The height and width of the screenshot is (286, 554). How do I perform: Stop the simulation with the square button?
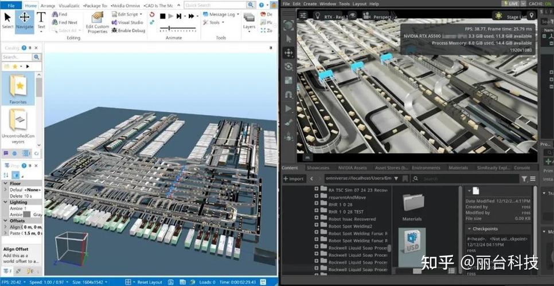click(x=162, y=16)
